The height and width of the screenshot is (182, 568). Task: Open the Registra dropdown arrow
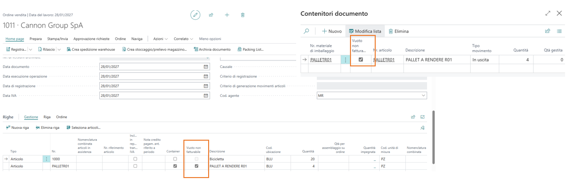(31, 49)
